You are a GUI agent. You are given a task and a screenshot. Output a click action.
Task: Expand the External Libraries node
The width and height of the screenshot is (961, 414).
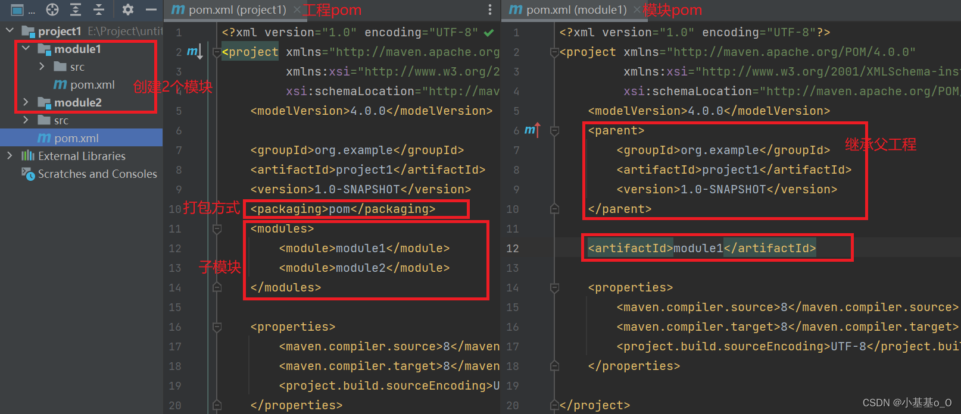[10, 155]
